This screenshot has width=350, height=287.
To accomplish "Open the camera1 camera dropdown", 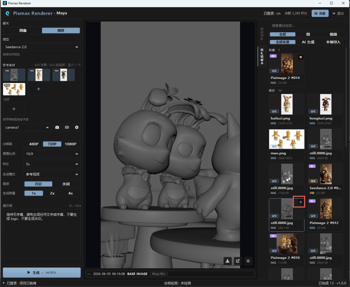I will (x=27, y=127).
